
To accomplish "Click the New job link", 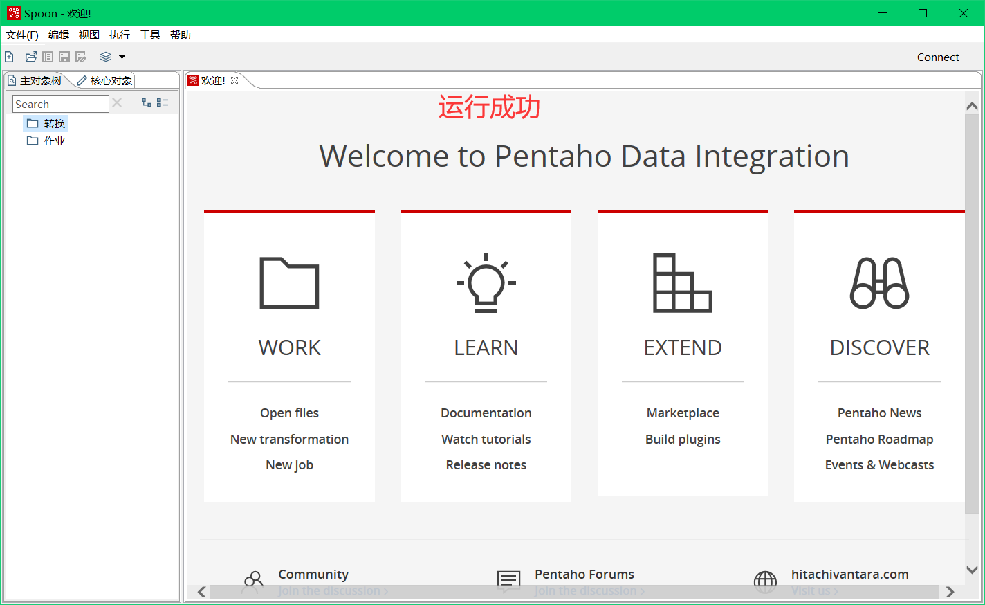I will [289, 465].
